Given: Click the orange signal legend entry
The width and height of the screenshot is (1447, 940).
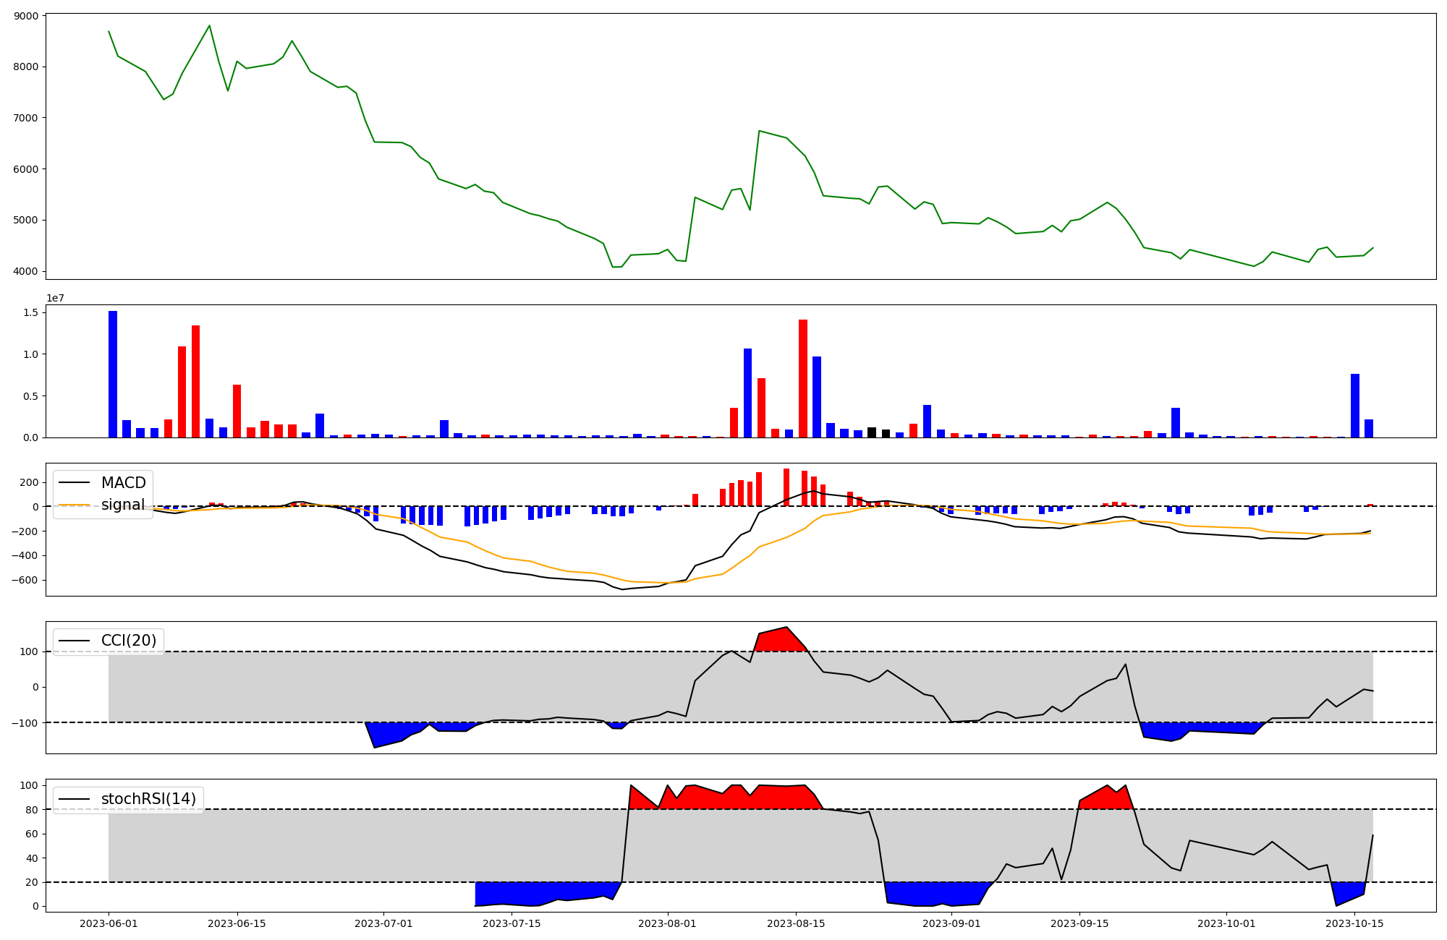Looking at the screenshot, I should pos(122,505).
